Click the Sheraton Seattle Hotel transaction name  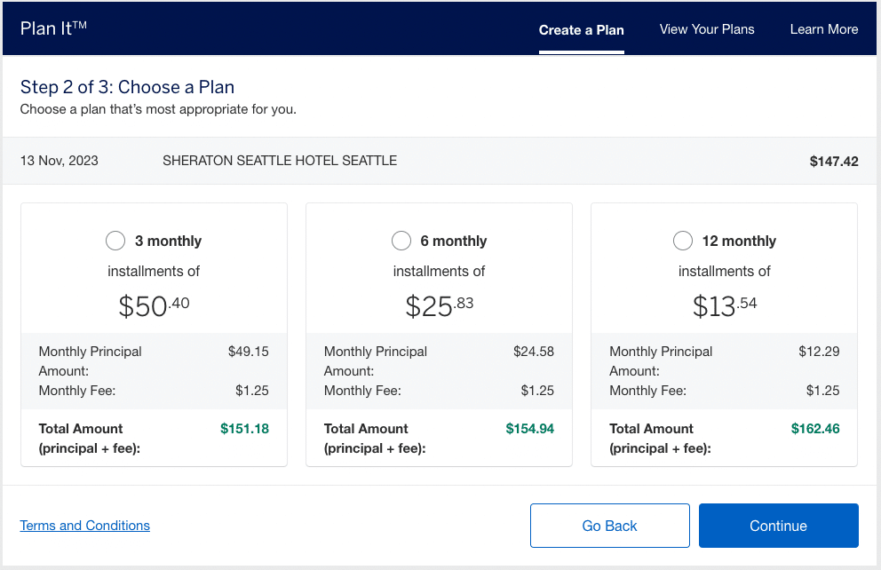click(x=280, y=161)
